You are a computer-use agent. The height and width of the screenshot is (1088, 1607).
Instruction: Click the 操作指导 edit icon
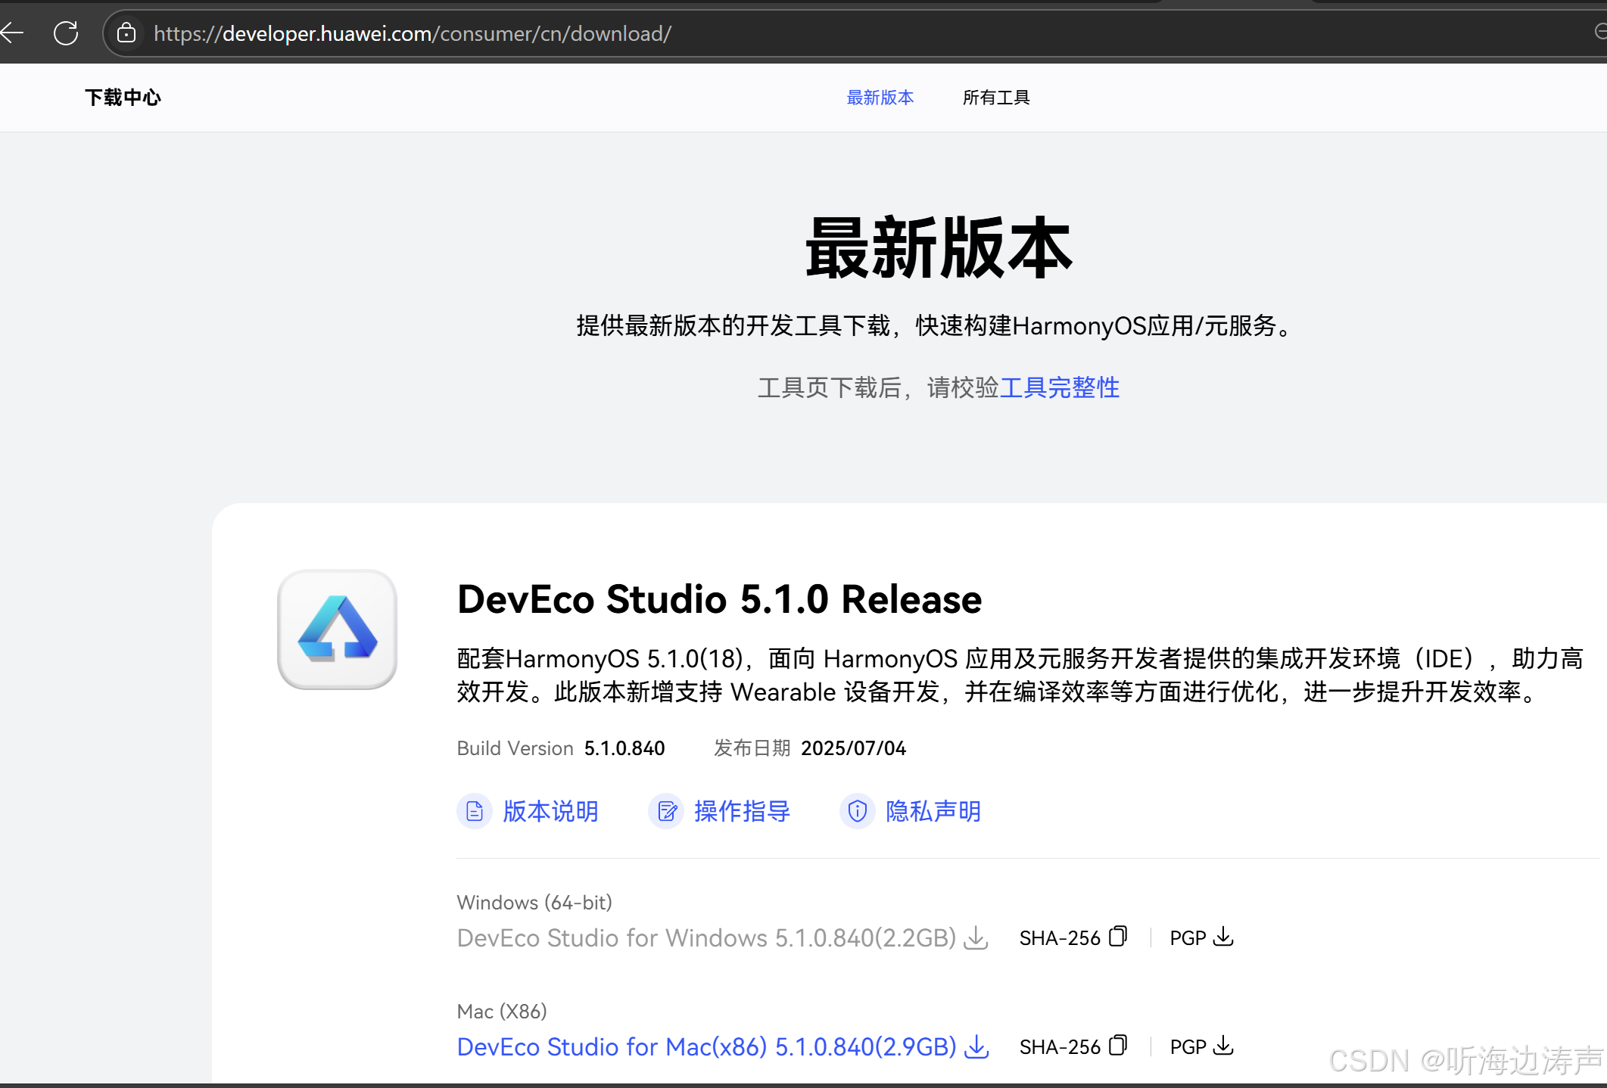(667, 811)
